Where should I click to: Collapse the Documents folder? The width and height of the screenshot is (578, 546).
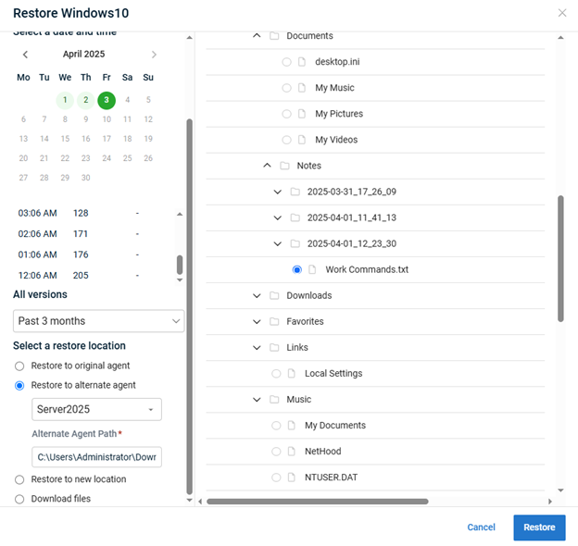257,36
